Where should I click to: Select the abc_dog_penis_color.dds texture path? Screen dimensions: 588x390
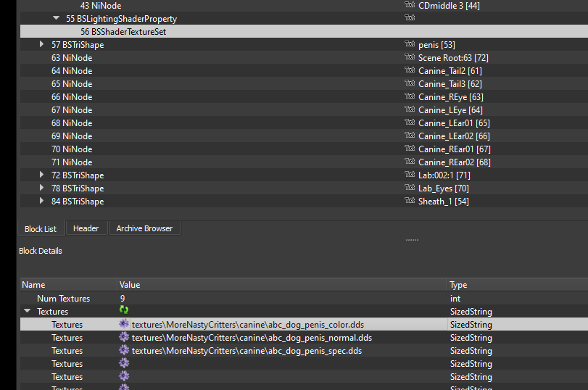pos(248,325)
